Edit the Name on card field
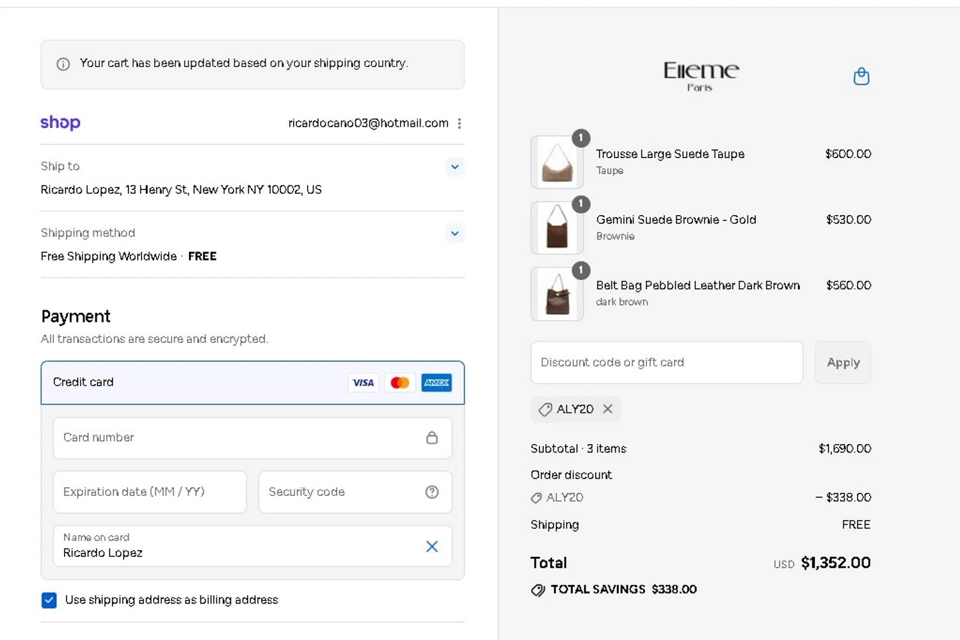The height and width of the screenshot is (640, 960). tap(252, 546)
